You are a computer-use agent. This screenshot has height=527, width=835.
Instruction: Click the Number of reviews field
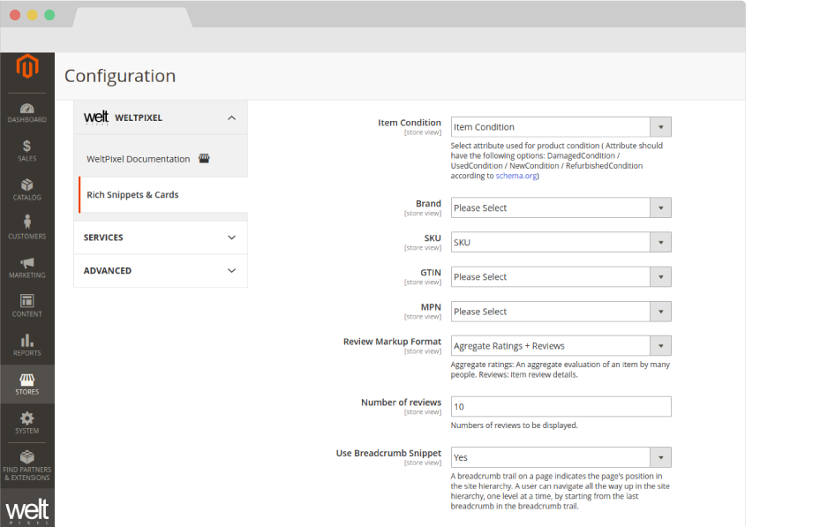tap(560, 407)
